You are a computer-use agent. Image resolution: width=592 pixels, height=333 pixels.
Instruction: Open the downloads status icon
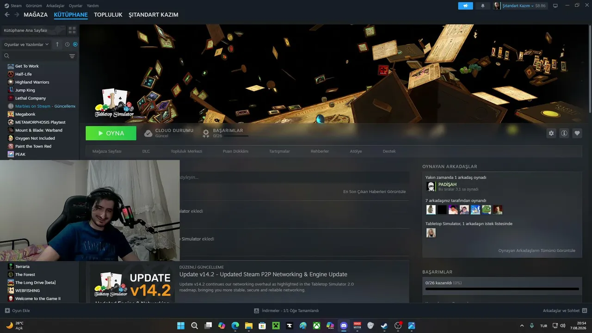[257, 311]
